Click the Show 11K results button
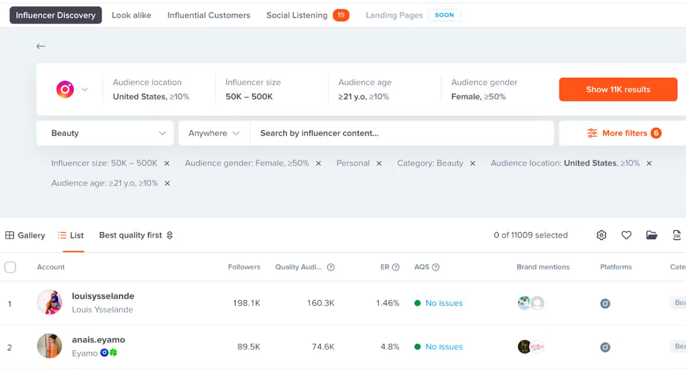686x375 pixels. [x=618, y=89]
